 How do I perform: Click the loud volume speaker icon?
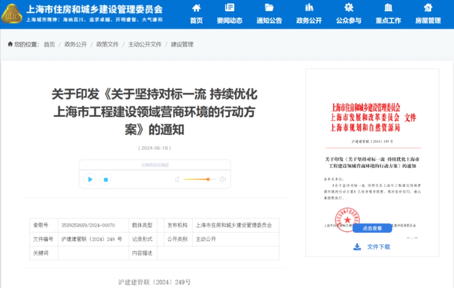click(223, 179)
